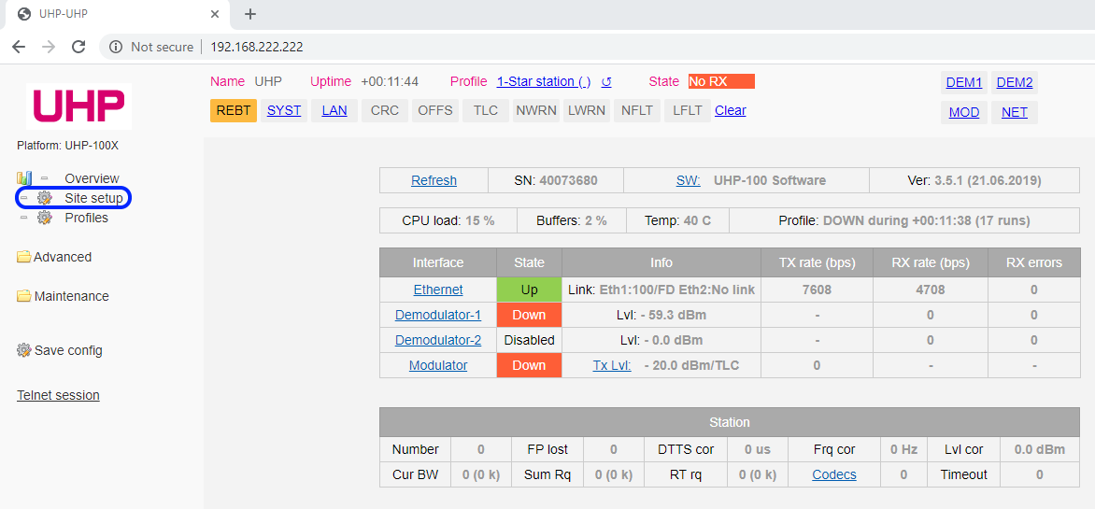Viewport: 1095px width, 509px height.
Task: Click the profile reload arrow icon
Action: [x=606, y=82]
